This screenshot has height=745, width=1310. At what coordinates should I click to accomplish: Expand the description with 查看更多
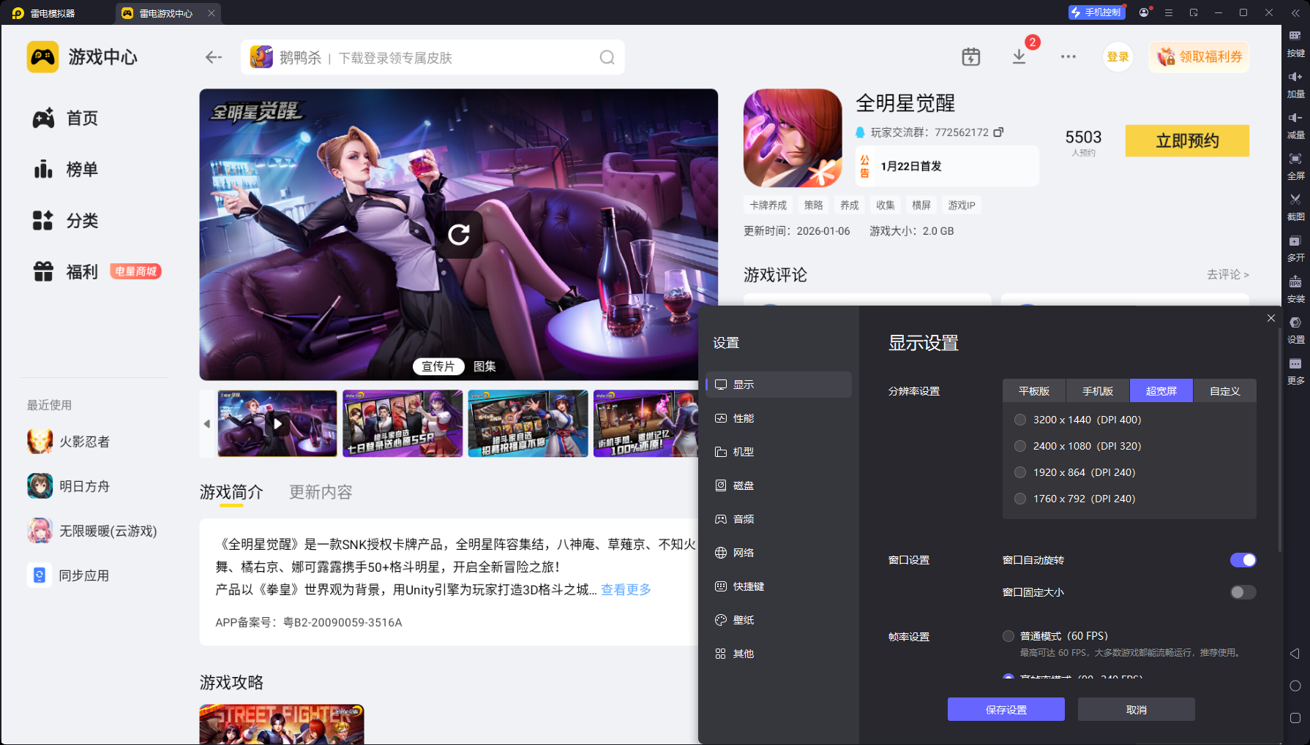point(626,589)
